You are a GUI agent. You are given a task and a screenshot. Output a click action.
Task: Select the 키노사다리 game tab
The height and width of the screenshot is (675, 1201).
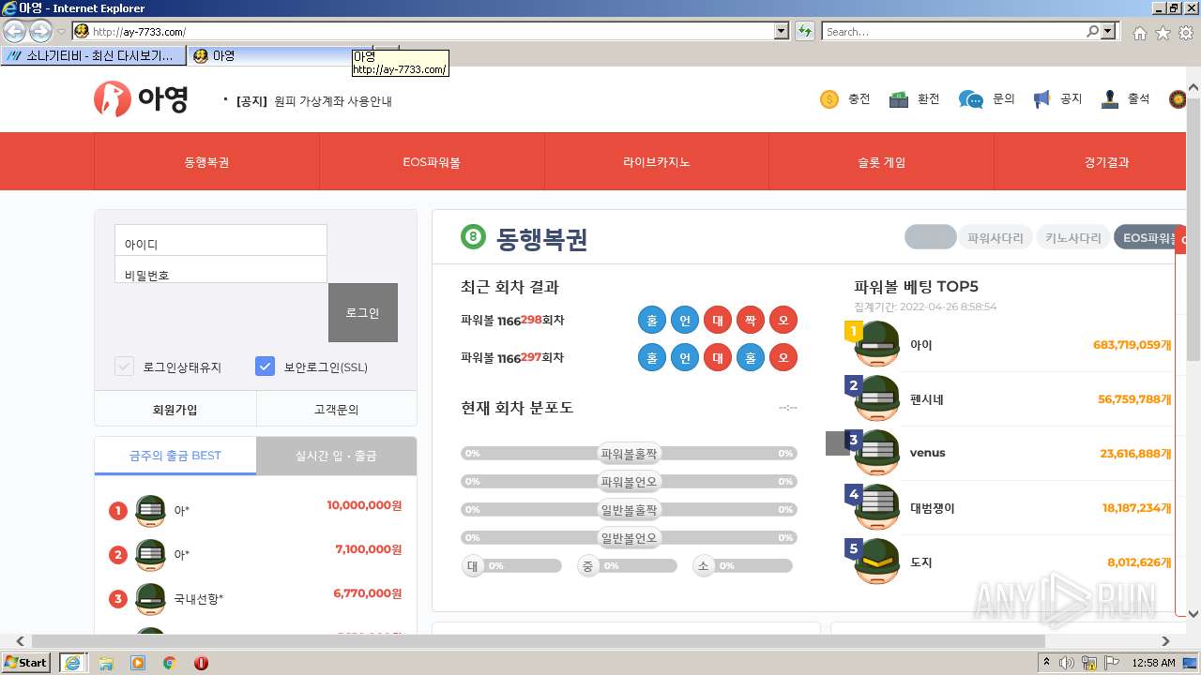1073,238
